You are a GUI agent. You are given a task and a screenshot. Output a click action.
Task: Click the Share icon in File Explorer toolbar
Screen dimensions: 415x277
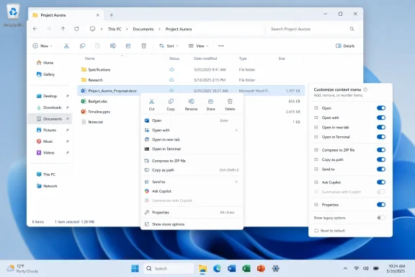point(128,46)
